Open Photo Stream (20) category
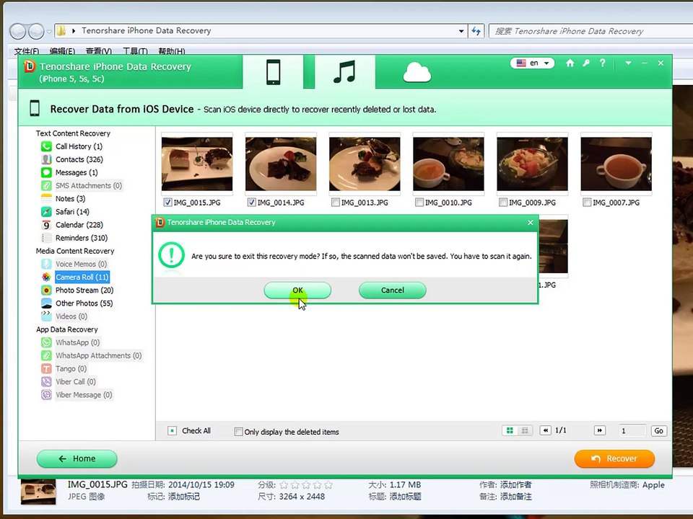This screenshot has width=693, height=519. (84, 290)
